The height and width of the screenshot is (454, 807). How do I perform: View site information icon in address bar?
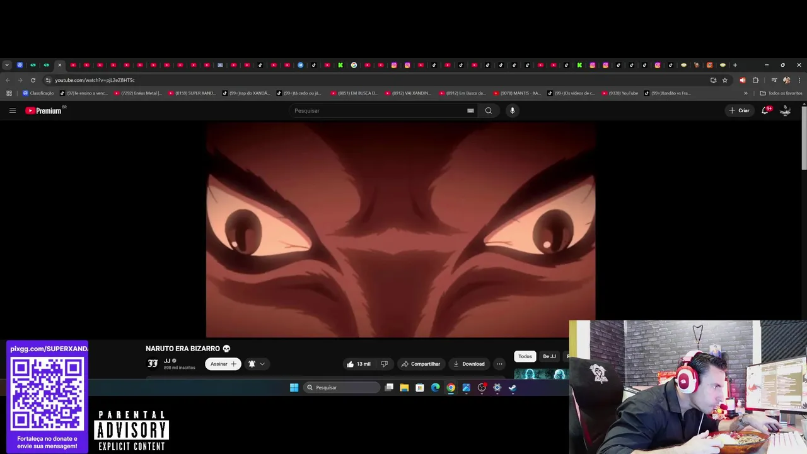click(x=48, y=80)
